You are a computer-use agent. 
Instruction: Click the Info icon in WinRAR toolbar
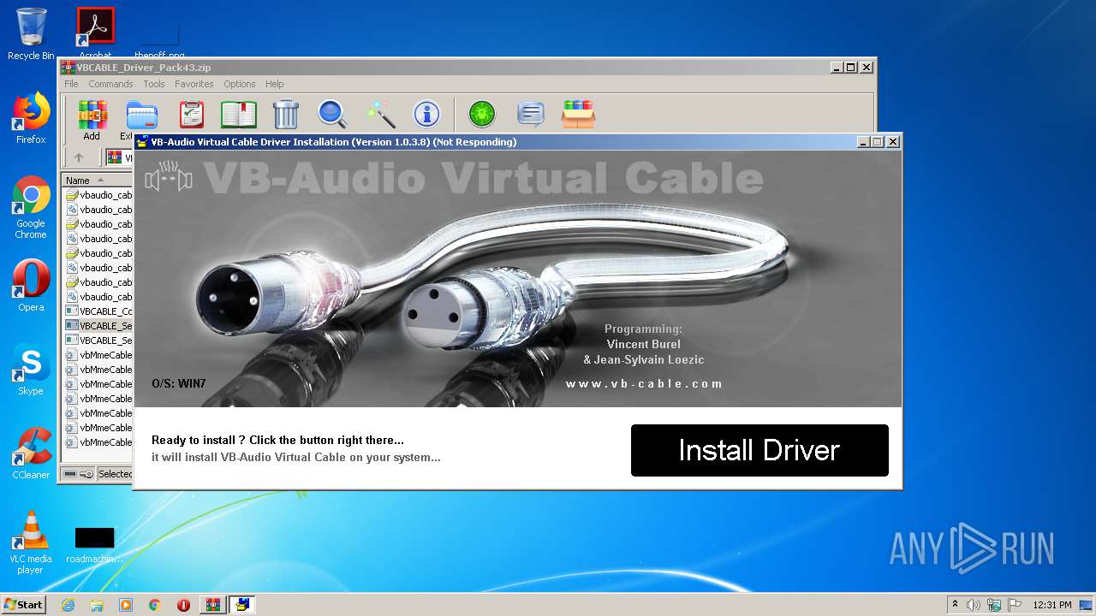[x=426, y=114]
